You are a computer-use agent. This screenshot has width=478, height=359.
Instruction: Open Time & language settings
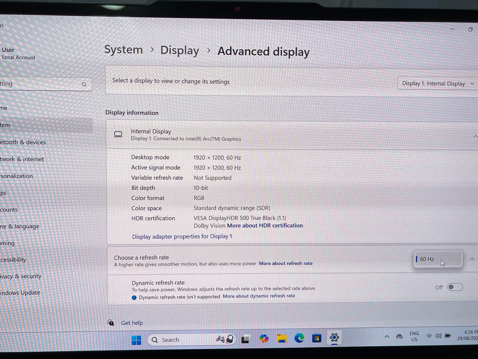tap(20, 226)
